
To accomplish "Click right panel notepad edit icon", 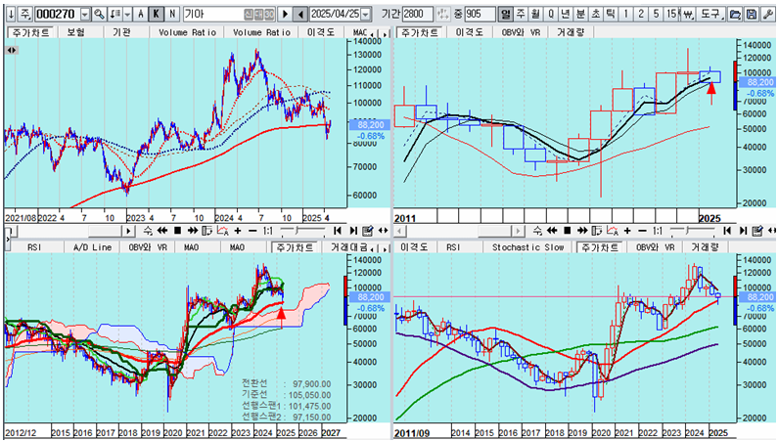I will point(757,231).
